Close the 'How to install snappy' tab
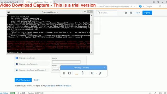The height and width of the screenshot is (94, 167). (x=51, y=2)
